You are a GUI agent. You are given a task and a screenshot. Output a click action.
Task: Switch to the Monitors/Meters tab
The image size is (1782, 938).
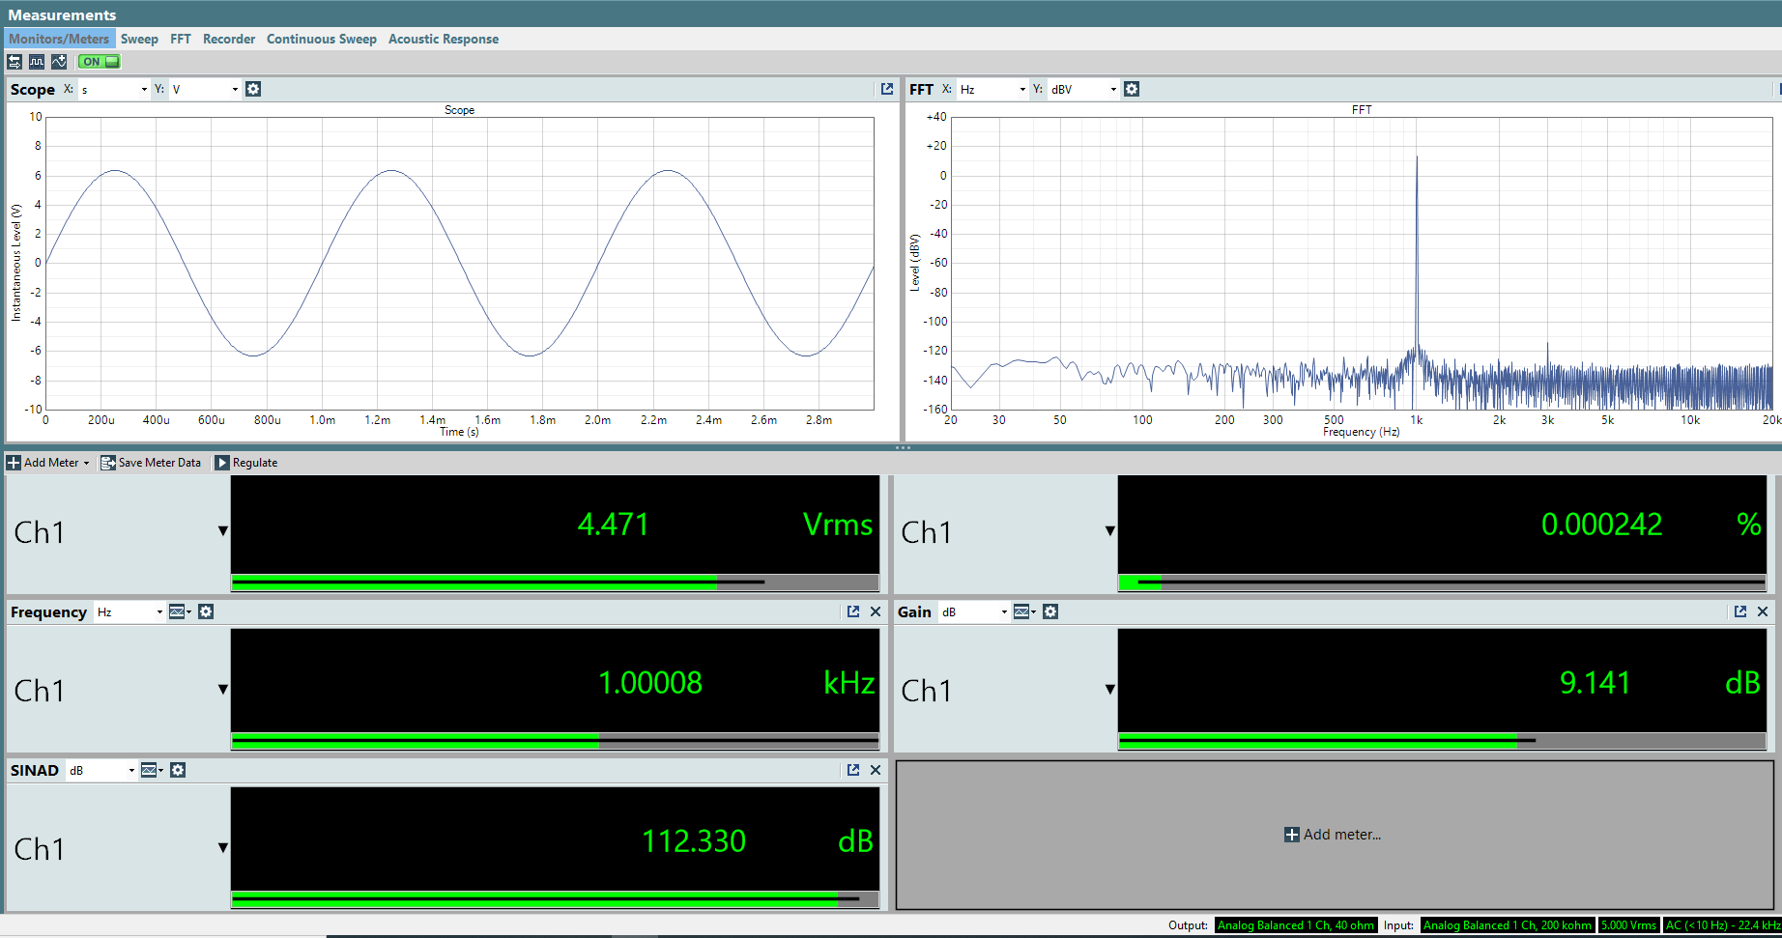tap(59, 39)
